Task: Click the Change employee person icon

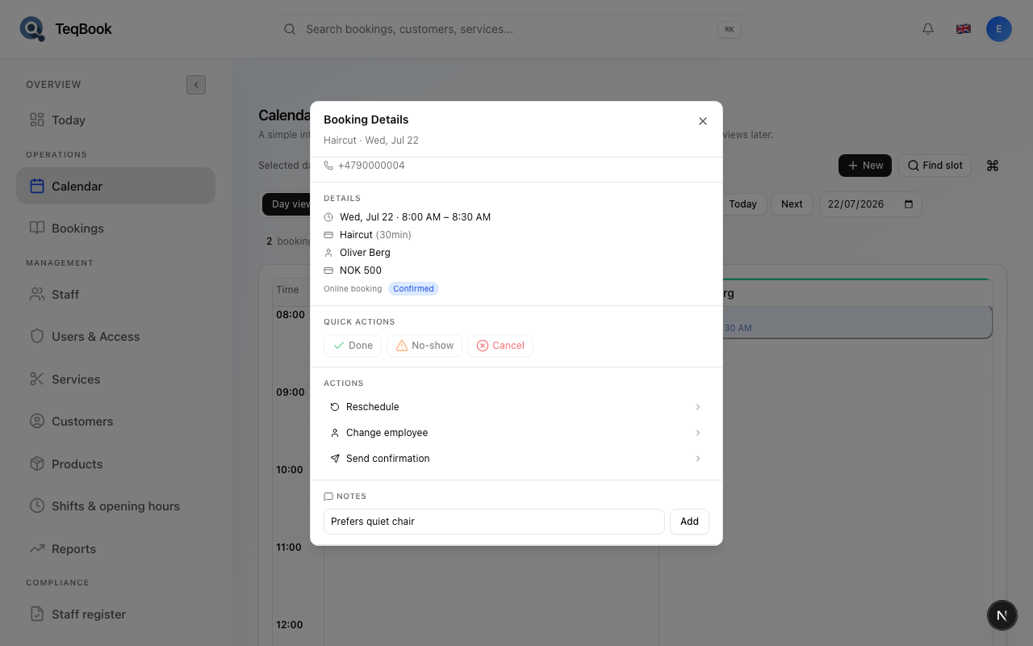Action: (335, 433)
